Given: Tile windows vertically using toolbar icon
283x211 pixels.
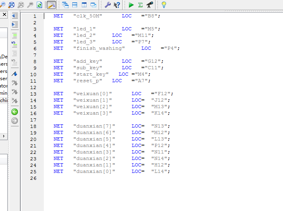Looking at the screenshot, I should coord(84,5).
